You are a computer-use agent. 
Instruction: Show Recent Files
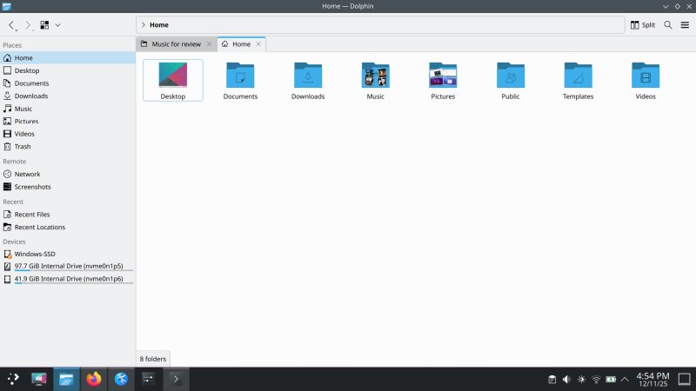coord(68,215)
